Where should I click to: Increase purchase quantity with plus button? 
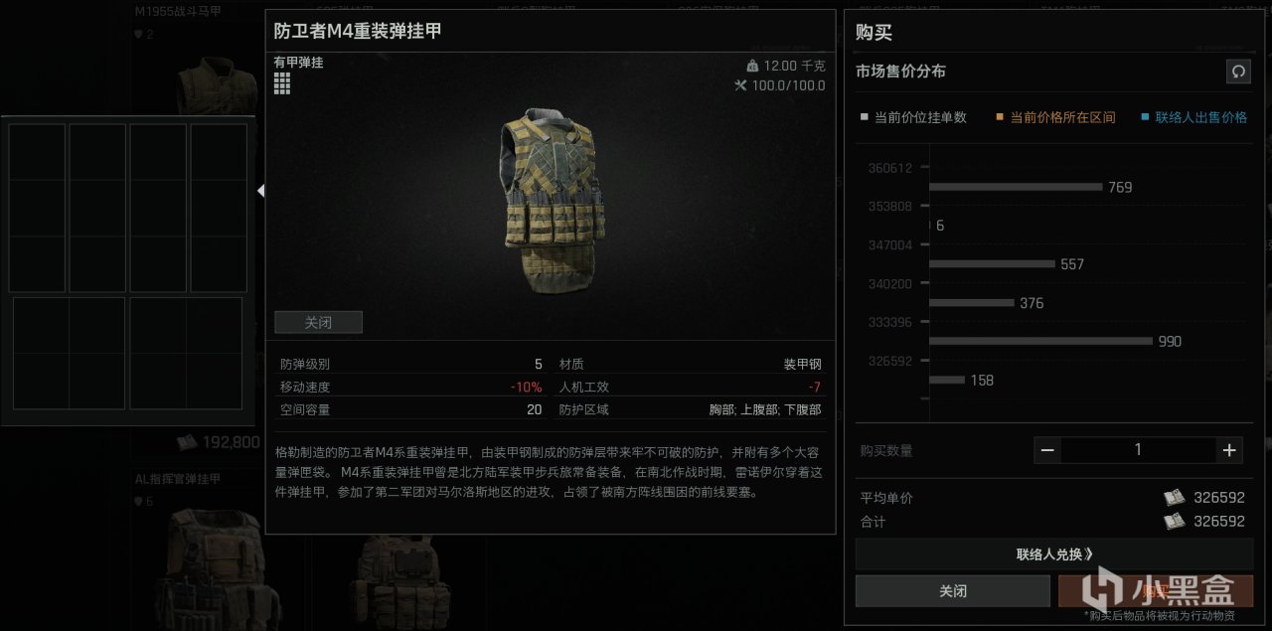point(1229,450)
